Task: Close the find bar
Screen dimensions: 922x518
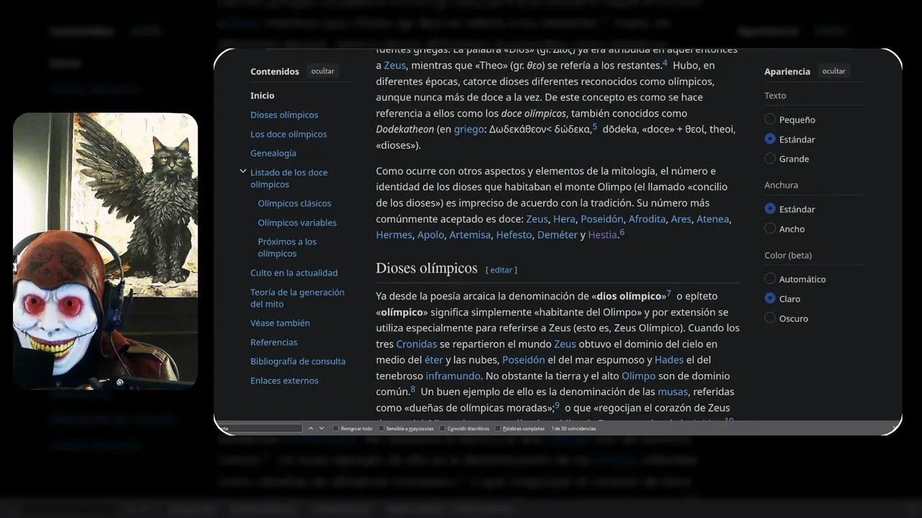Action: coord(895,428)
